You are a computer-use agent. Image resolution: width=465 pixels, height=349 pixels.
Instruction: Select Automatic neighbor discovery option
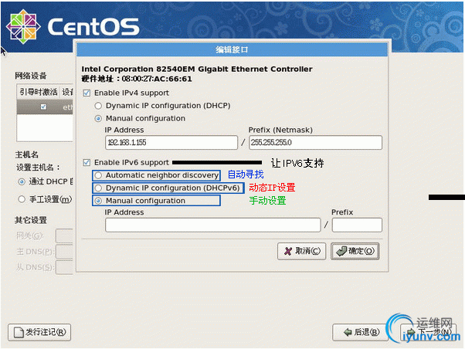(98, 175)
